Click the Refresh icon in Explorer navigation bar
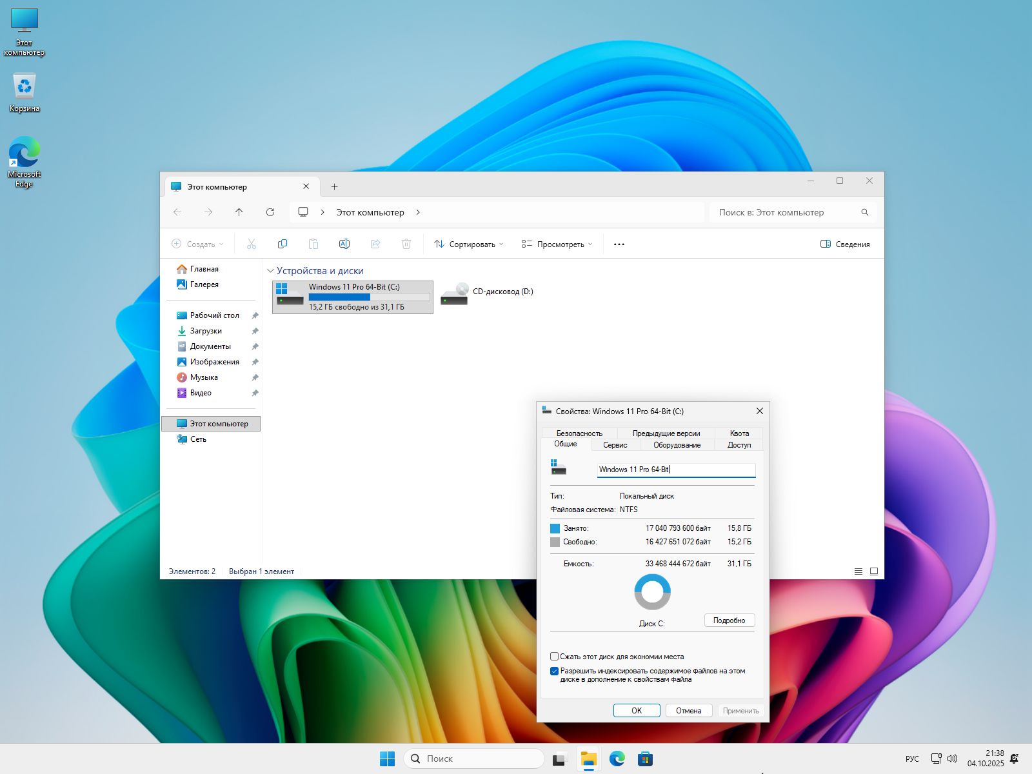The width and height of the screenshot is (1032, 774). click(x=270, y=212)
